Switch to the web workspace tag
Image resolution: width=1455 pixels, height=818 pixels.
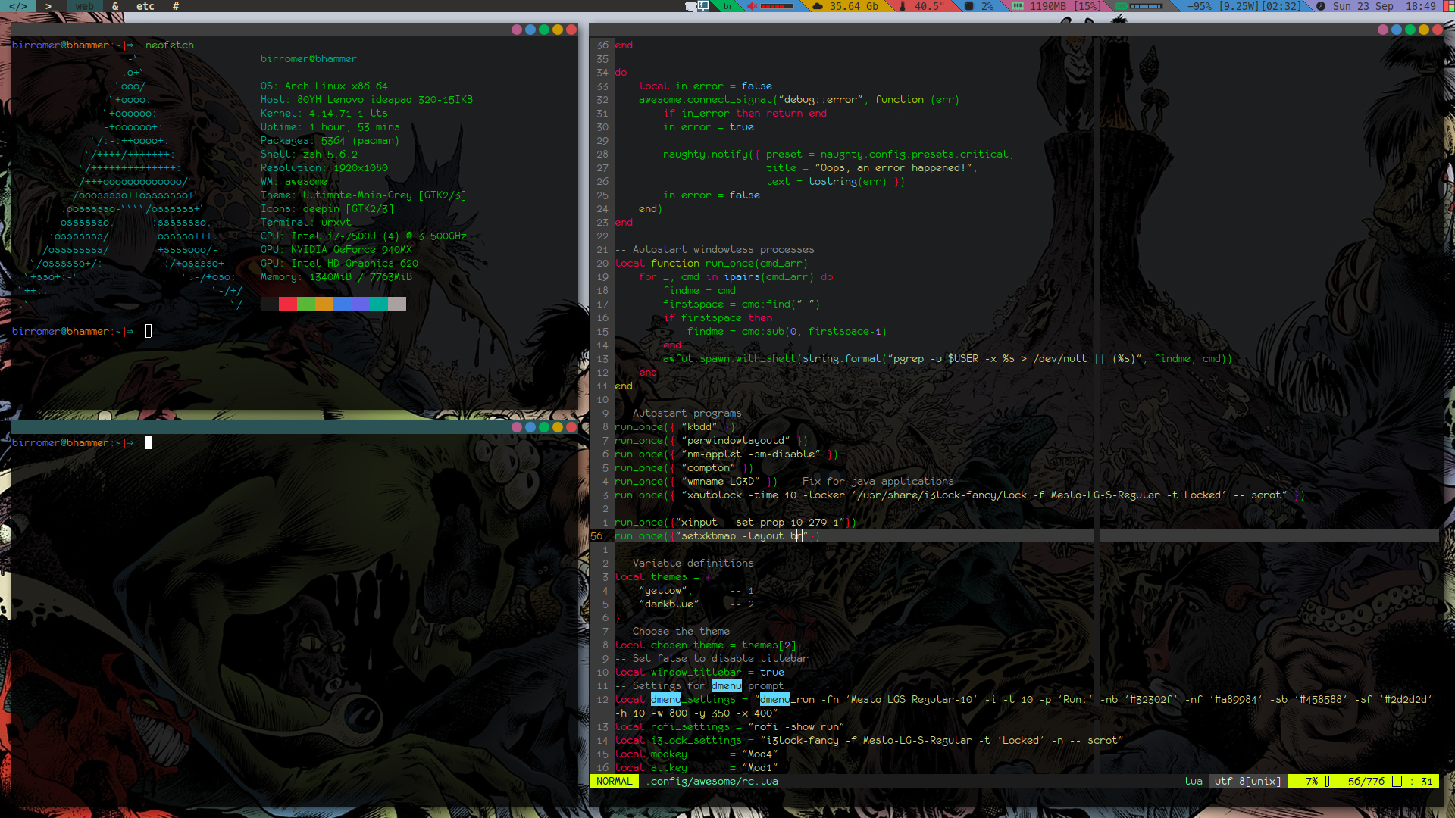[85, 6]
